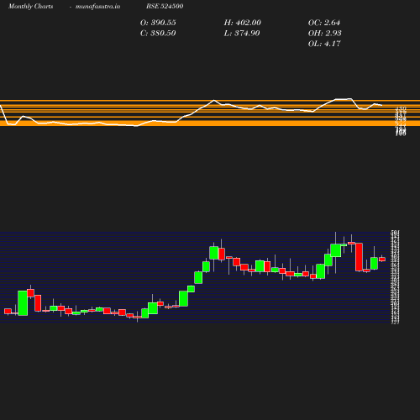The height and width of the screenshot is (420, 420).
Task: Click the 'OC: 2.64' value
Action: (324, 23)
